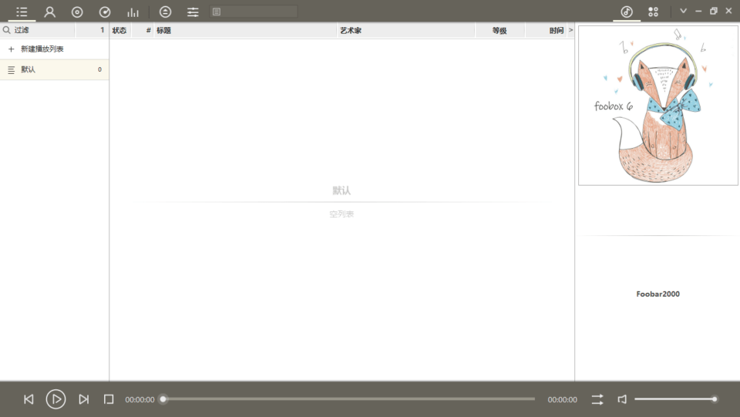
Task: Click the plus icon for new playlist
Action: (x=12, y=49)
